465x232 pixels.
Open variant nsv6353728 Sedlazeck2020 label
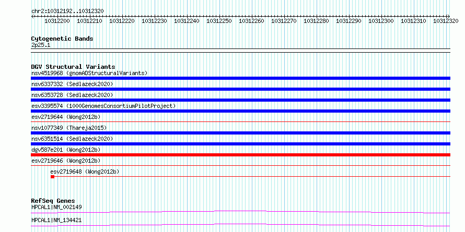click(x=72, y=95)
